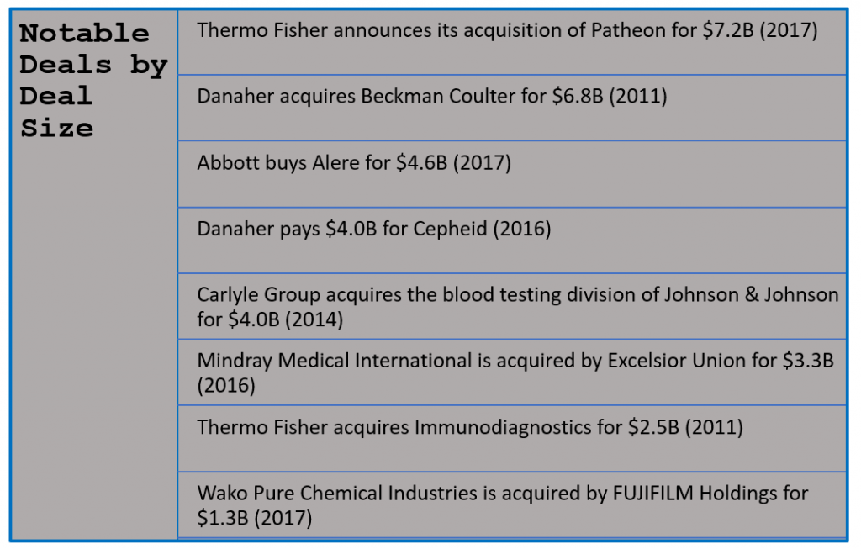The height and width of the screenshot is (549, 861).
Task: Select the Thermo Fisher Patheon $7.2B row
Action: pos(512,42)
